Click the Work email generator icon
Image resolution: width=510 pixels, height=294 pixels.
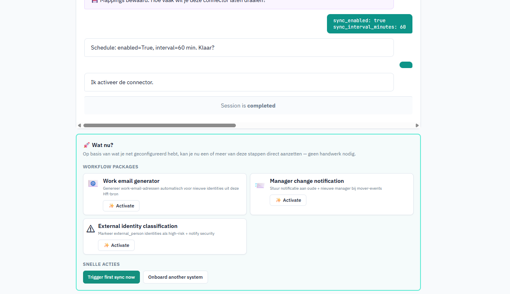coord(93,184)
